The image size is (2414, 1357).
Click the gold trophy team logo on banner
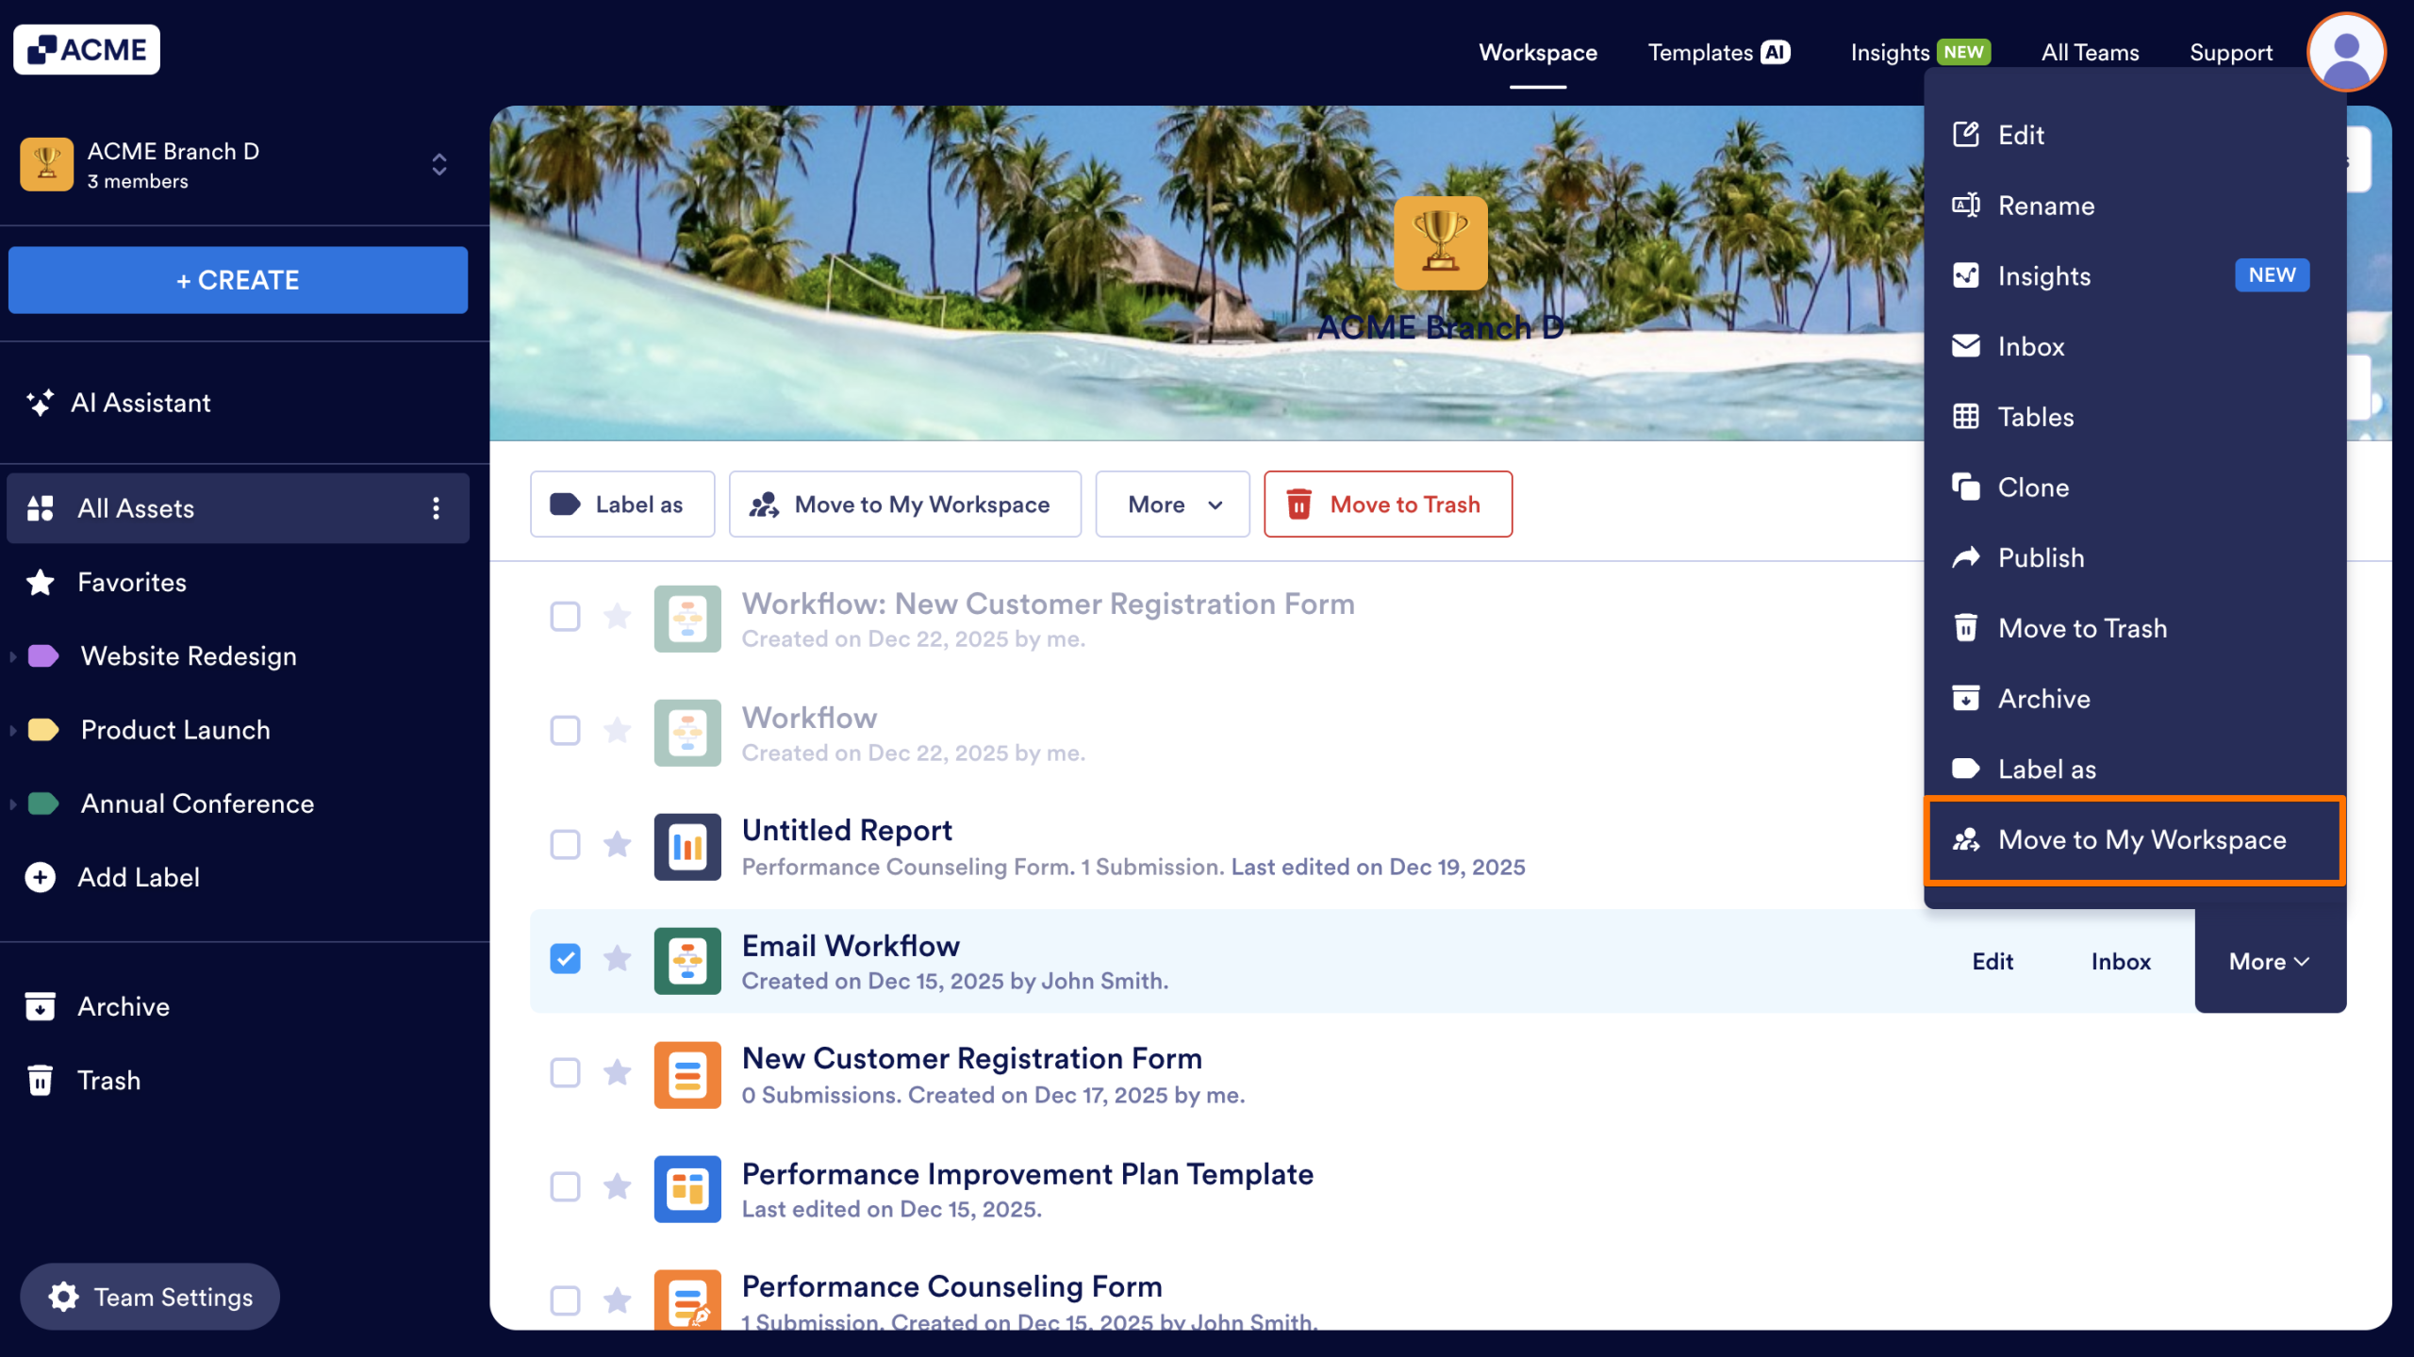point(1440,243)
